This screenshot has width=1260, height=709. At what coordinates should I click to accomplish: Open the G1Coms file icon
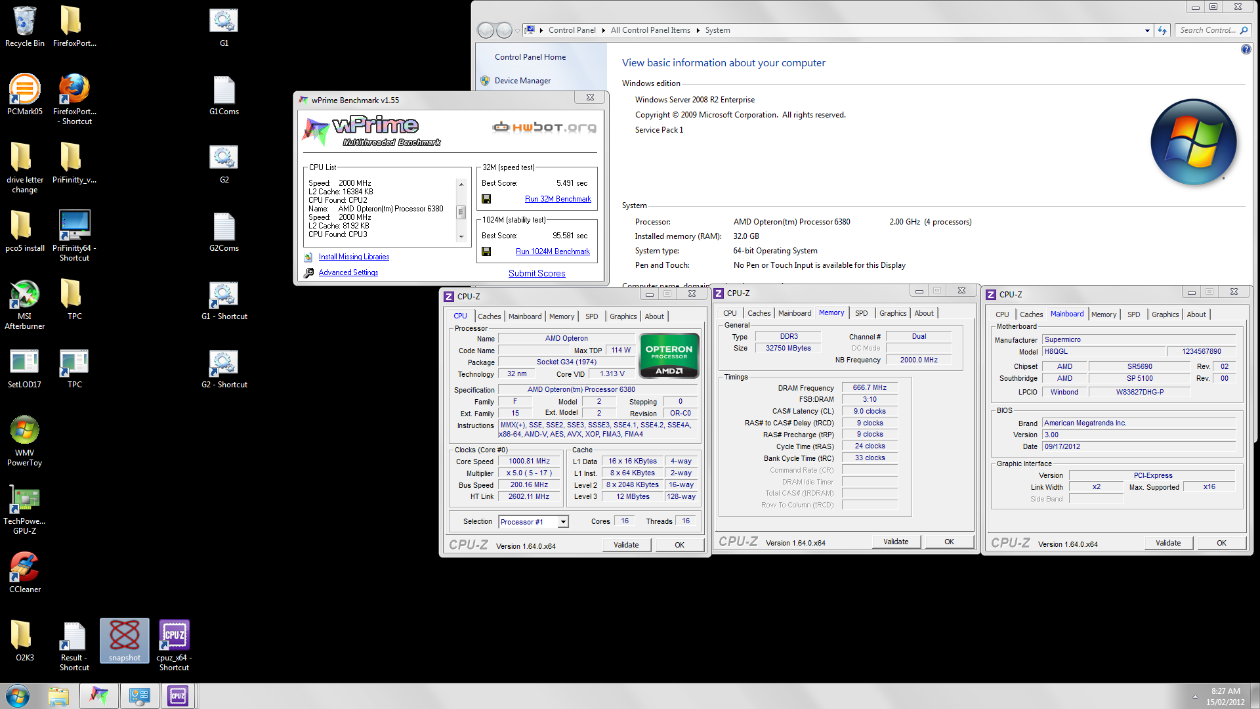[224, 95]
